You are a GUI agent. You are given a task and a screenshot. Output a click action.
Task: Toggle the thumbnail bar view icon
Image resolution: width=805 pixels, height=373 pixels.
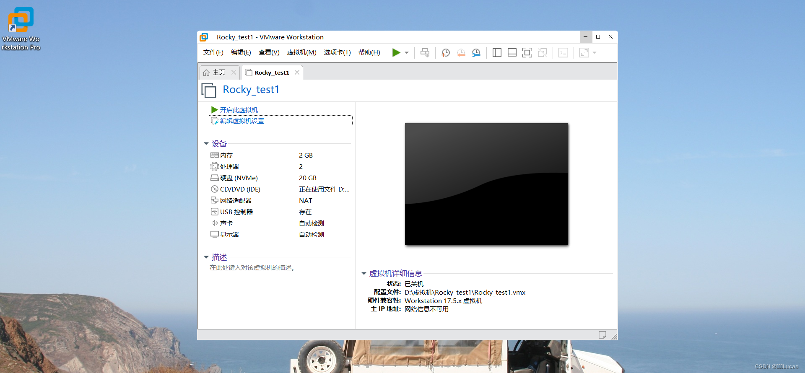coord(512,52)
